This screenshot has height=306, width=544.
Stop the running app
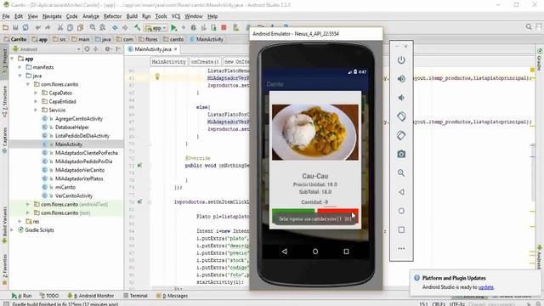(224, 27)
